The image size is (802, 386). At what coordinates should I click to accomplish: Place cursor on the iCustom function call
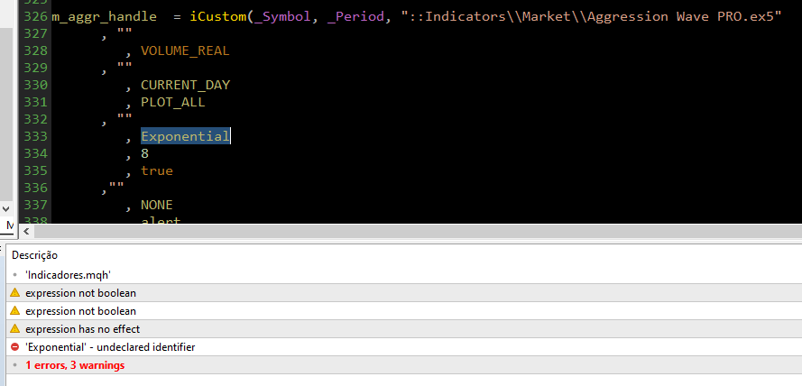(218, 16)
